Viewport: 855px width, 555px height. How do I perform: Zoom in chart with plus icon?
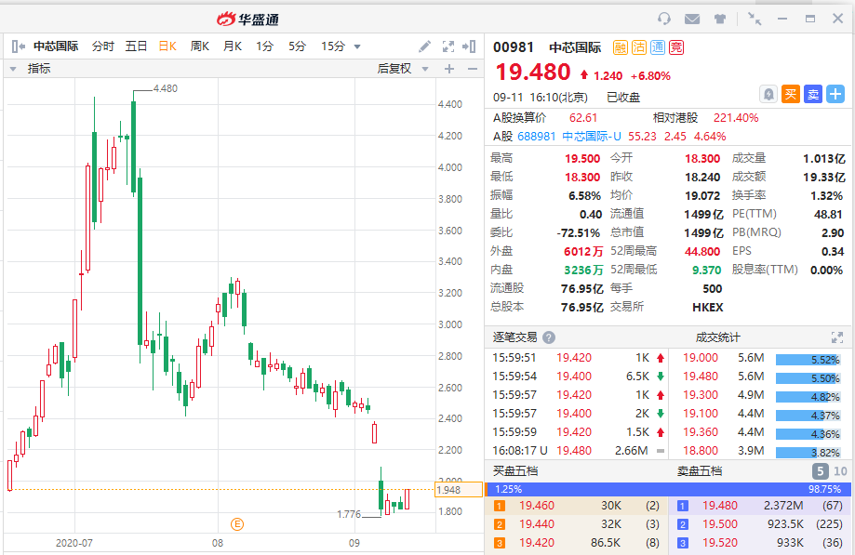point(449,69)
